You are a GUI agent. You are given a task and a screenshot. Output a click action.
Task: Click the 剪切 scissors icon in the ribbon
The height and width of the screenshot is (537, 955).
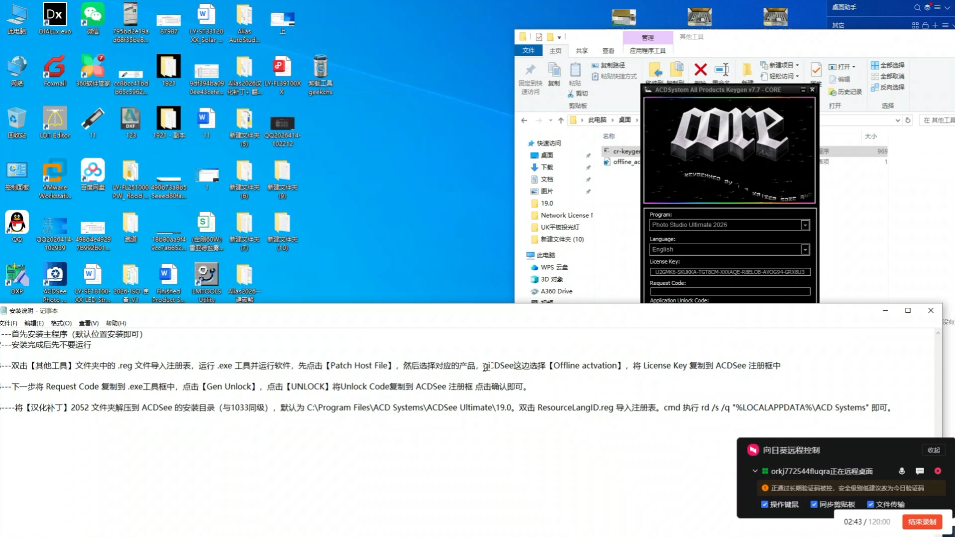coord(578,94)
